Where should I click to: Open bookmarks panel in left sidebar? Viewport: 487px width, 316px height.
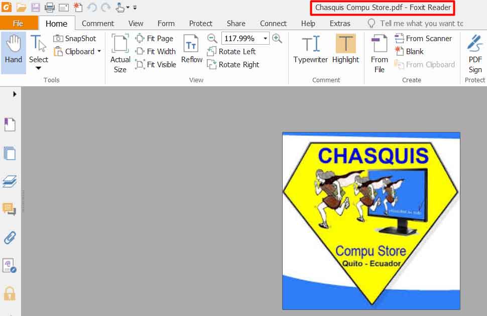pos(10,124)
